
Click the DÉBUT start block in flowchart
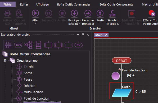122,61
